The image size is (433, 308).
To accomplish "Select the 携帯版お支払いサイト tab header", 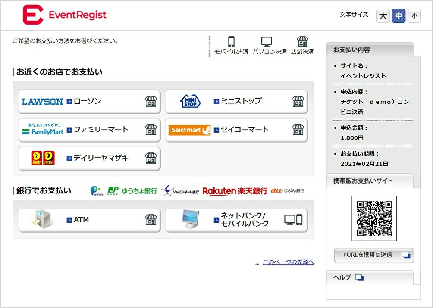I will pyautogui.click(x=370, y=181).
